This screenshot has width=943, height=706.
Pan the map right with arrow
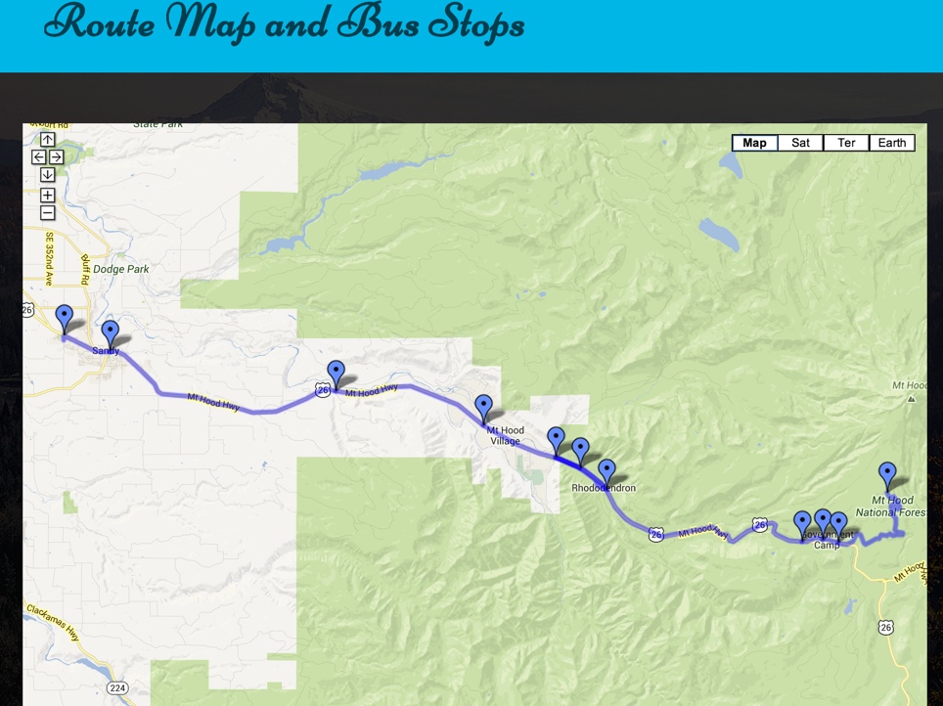(56, 157)
